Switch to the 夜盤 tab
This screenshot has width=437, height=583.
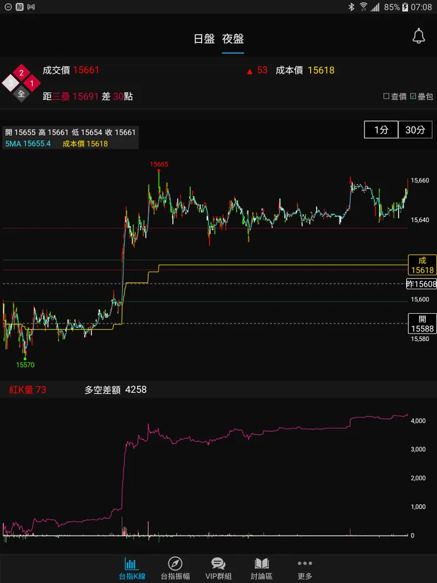coord(233,39)
